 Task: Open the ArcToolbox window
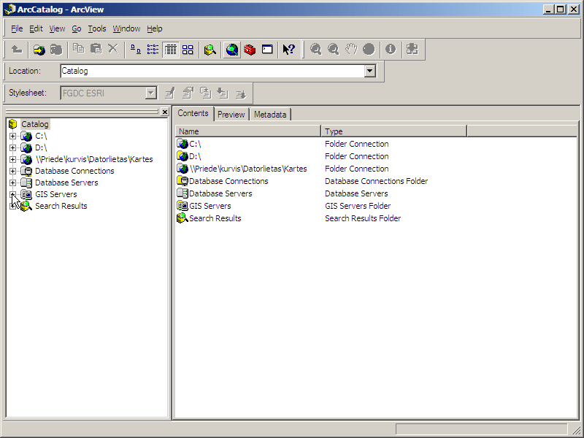pos(250,49)
